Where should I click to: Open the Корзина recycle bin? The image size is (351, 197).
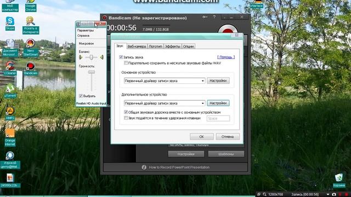coord(339,181)
